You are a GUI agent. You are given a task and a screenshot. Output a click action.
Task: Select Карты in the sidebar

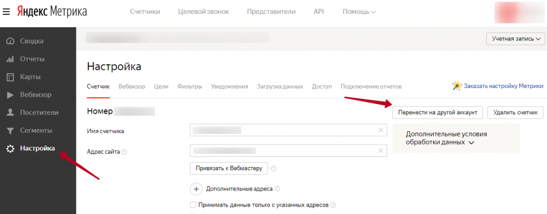click(x=30, y=77)
